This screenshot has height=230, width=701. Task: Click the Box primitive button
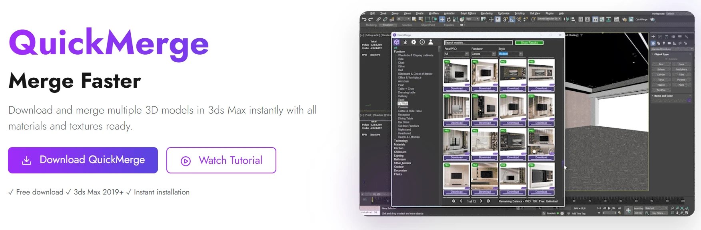(661, 64)
